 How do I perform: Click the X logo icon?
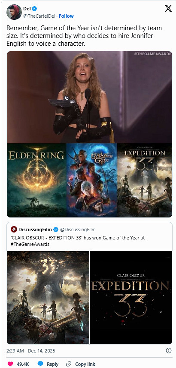coord(168,9)
